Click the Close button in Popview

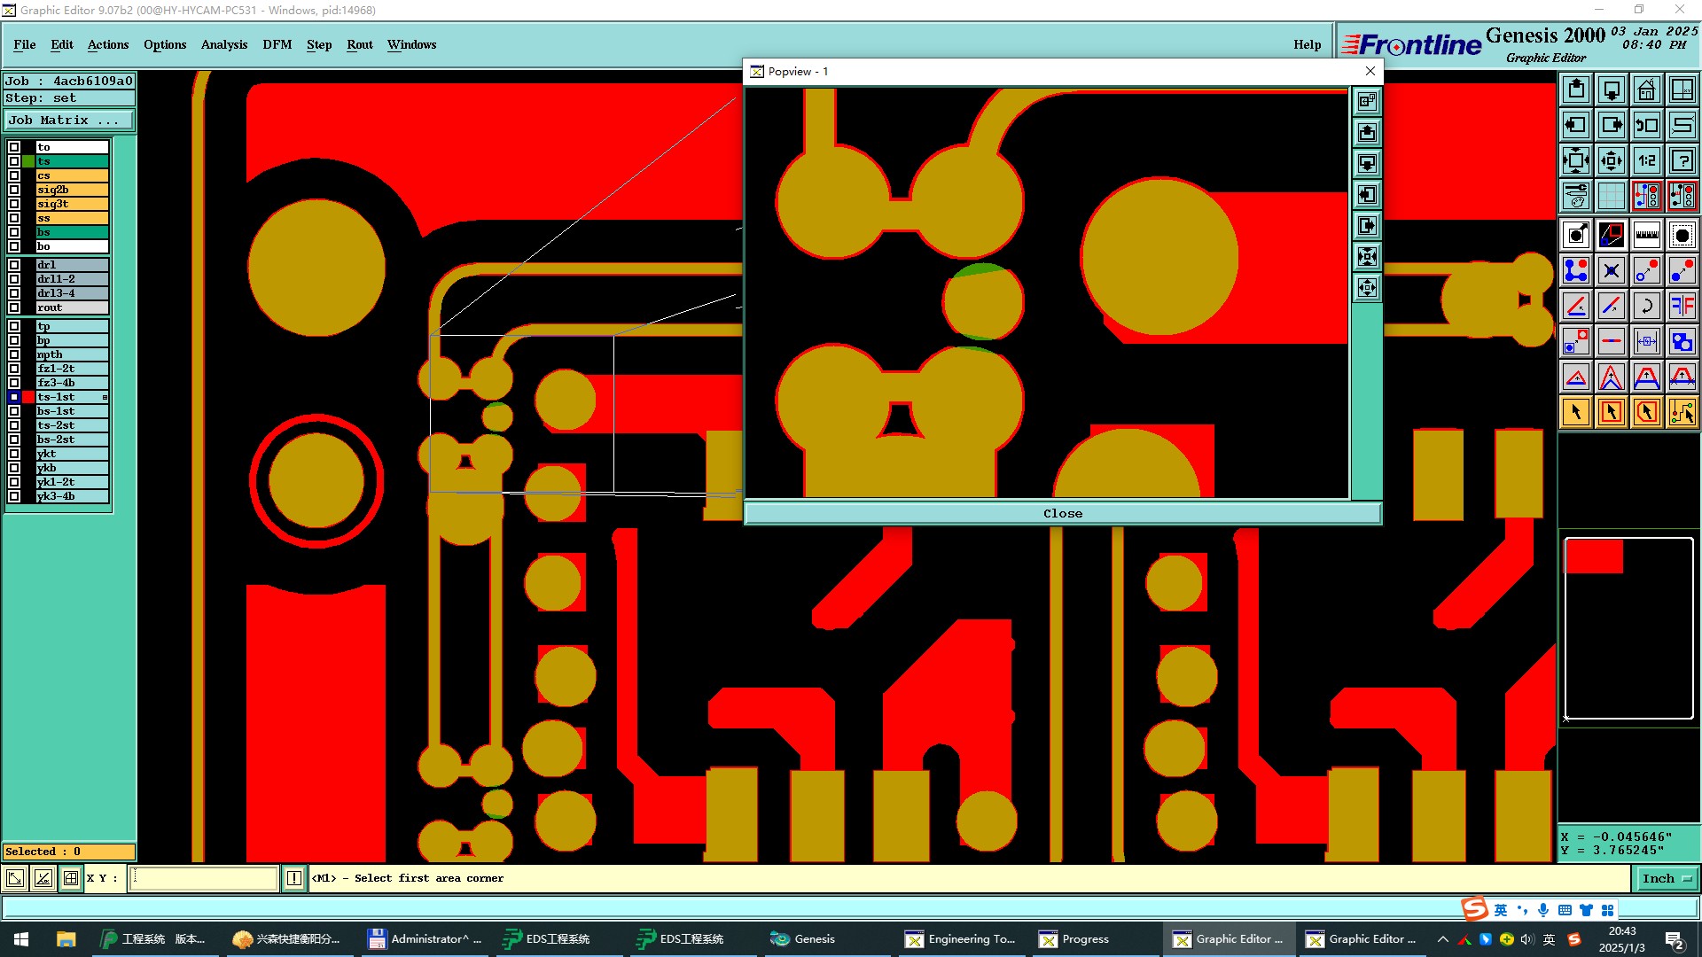pos(1062,513)
